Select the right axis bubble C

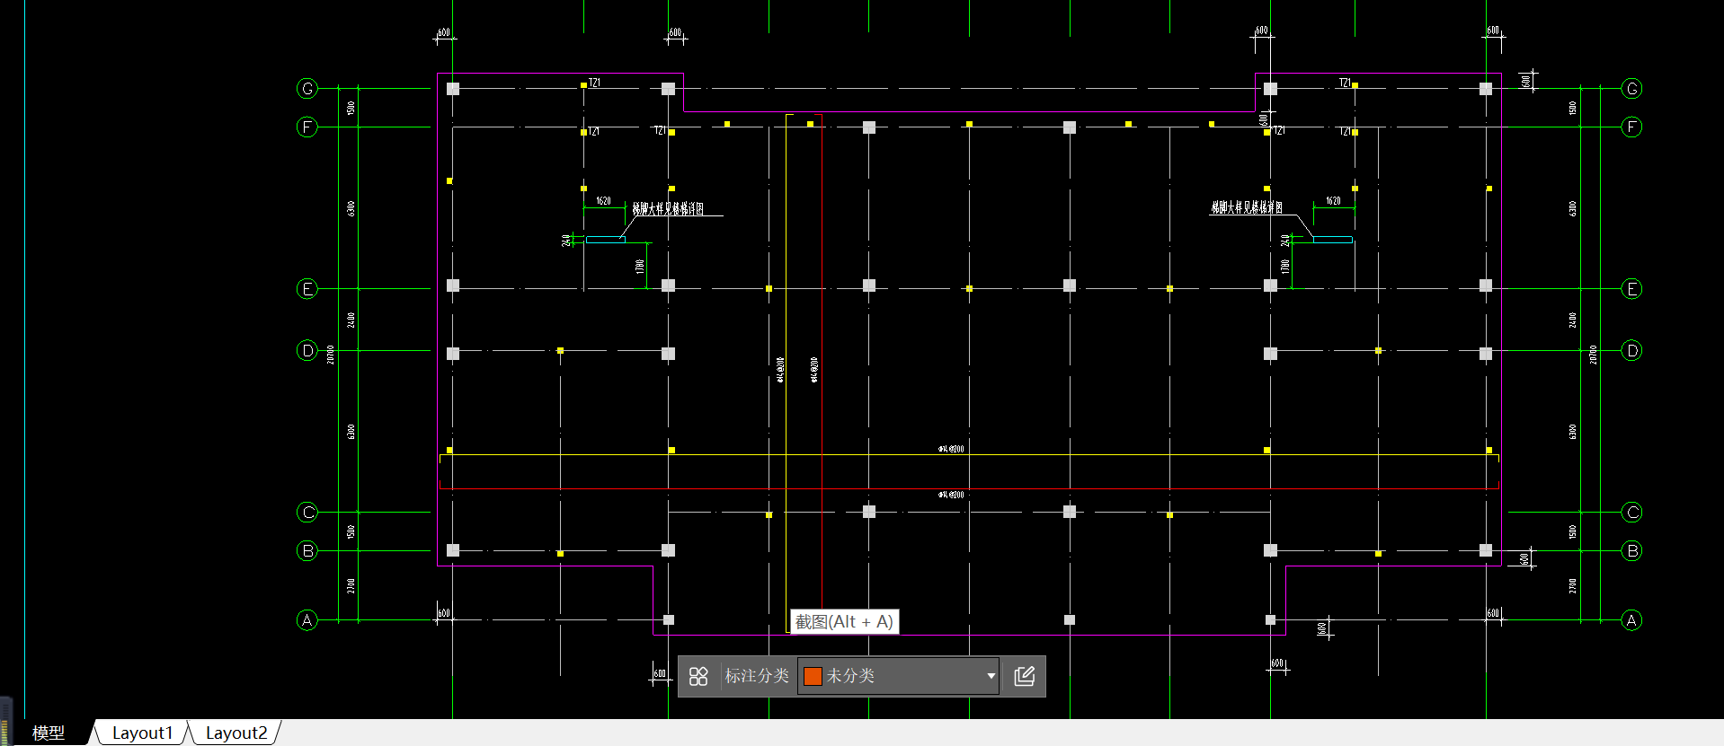point(1631,512)
